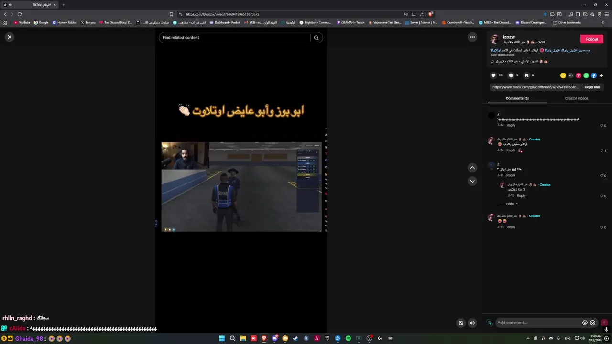Mention someone with the @ icon
This screenshot has height=344, width=612.
585,322
